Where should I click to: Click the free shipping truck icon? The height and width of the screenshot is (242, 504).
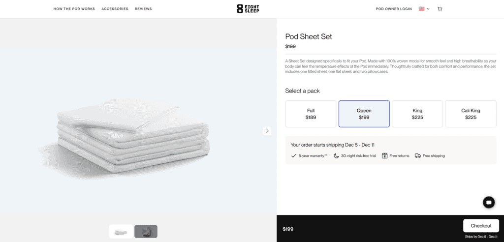coord(418,155)
